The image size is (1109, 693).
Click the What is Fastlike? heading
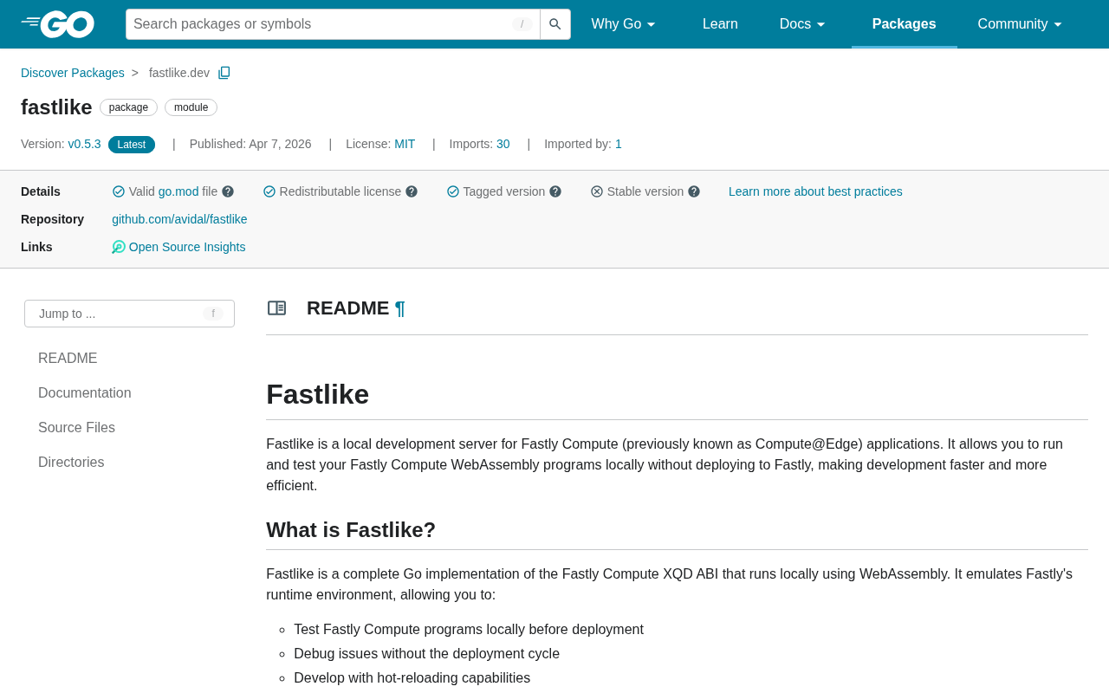point(351,530)
